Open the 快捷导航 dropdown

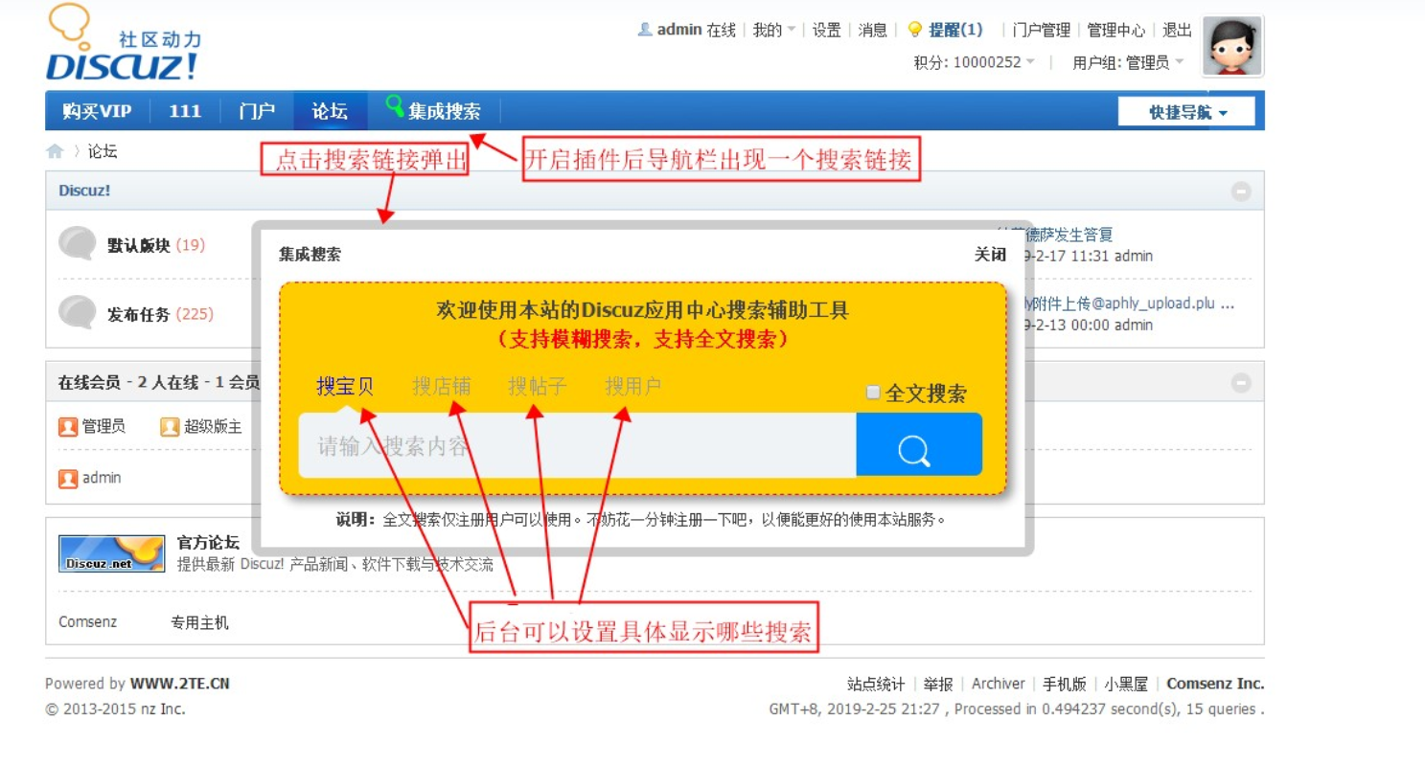point(1188,112)
